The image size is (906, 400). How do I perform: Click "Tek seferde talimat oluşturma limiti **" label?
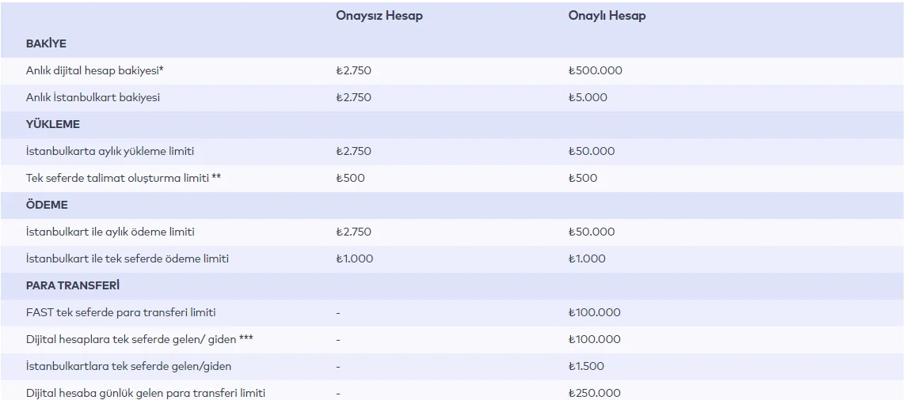(x=123, y=178)
